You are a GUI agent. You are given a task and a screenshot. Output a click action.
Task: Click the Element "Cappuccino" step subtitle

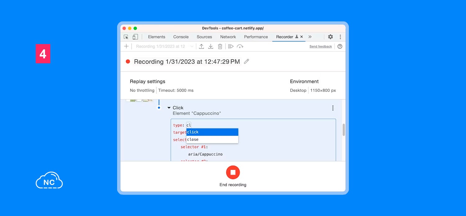197,113
